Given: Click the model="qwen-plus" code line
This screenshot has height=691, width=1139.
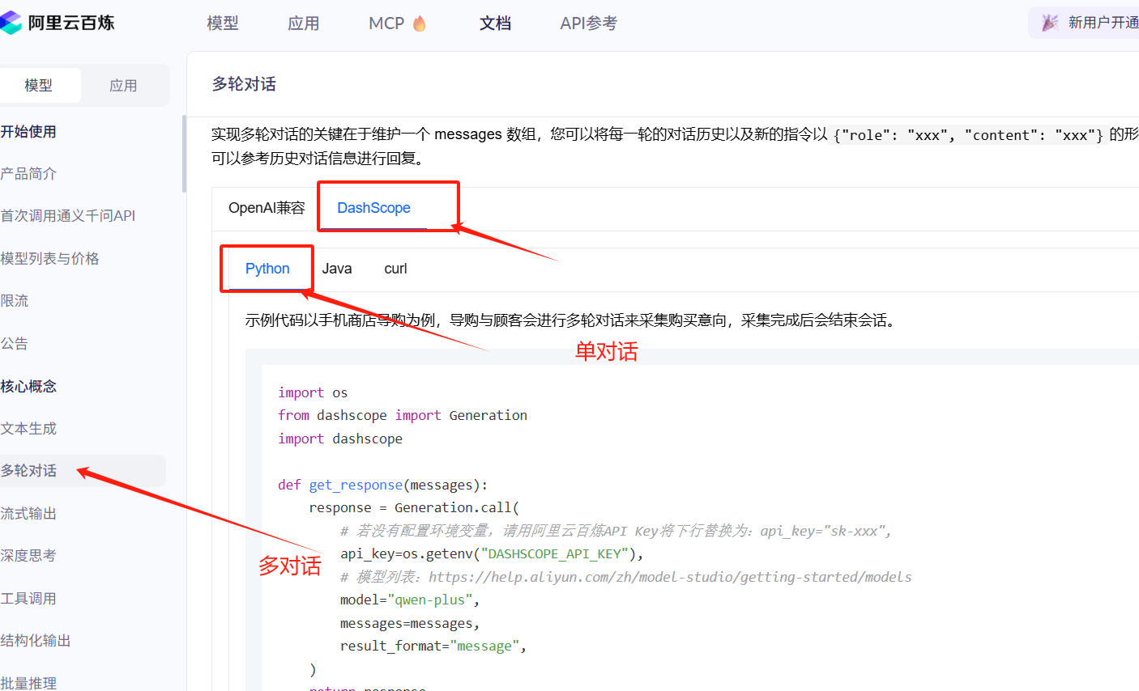Looking at the screenshot, I should [410, 600].
